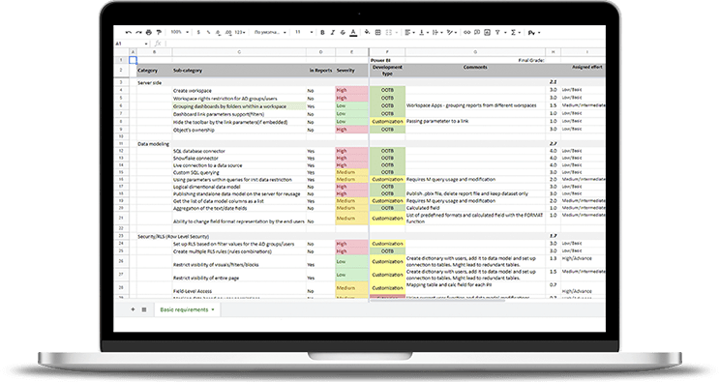Click the Create workspace cell
The image size is (720, 382).
coord(239,91)
